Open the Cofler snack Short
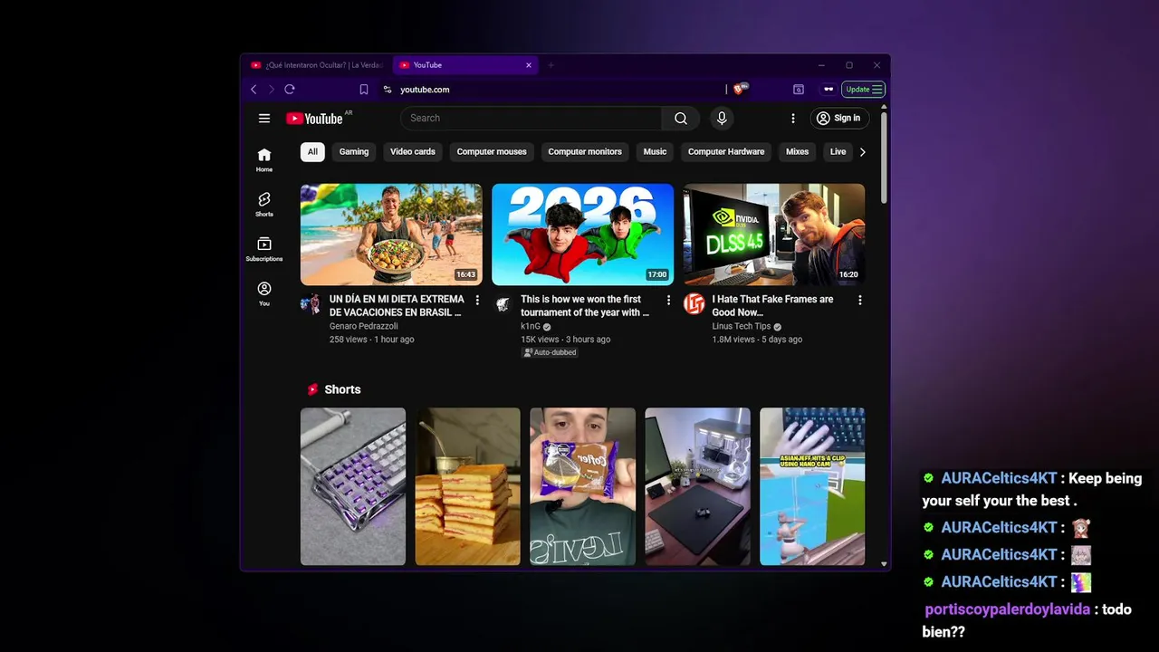Screen dimensions: 1159x652 583,486
